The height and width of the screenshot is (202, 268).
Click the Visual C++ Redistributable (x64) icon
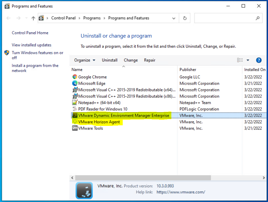75,90
